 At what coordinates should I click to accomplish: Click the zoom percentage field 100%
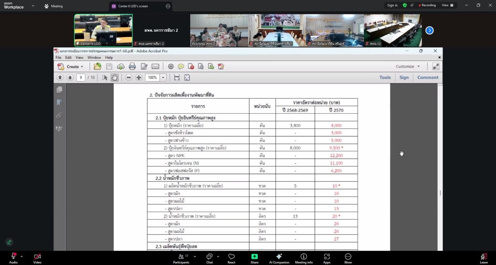(x=152, y=77)
